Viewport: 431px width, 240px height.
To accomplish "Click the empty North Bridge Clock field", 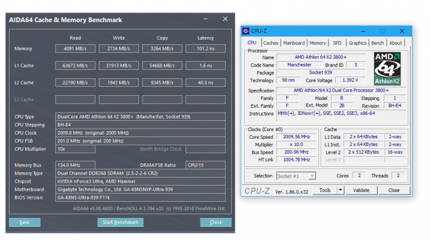I will (205, 149).
